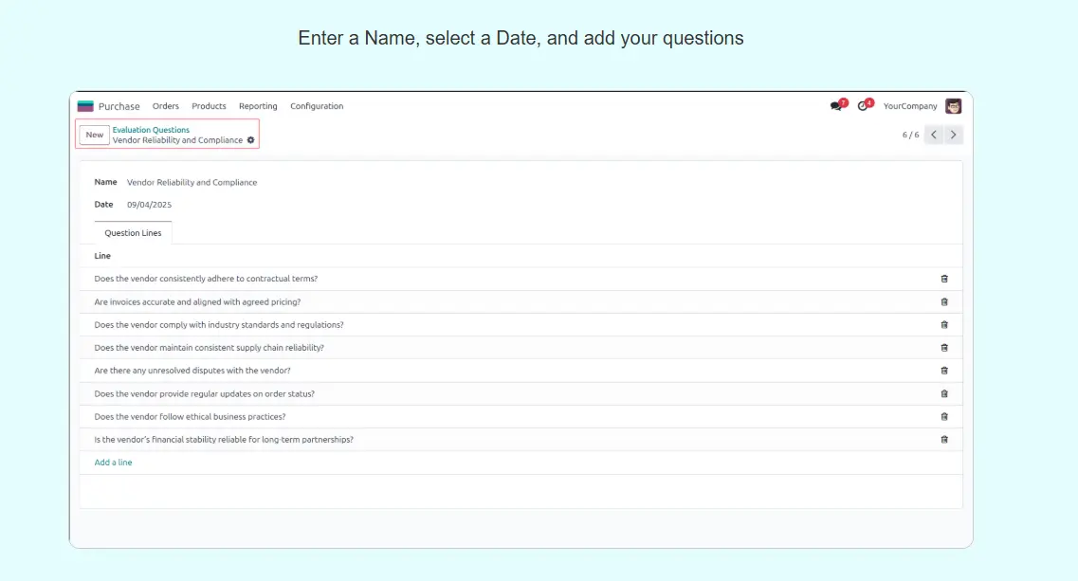The width and height of the screenshot is (1078, 581).
Task: Open the Orders menu
Action: coord(166,106)
